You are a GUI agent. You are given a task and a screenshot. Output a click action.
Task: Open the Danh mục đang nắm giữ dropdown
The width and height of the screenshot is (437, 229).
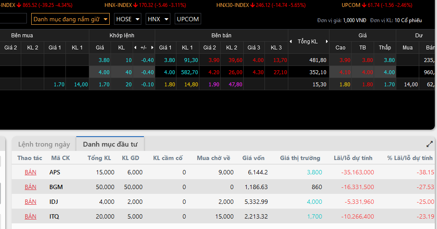click(70, 19)
